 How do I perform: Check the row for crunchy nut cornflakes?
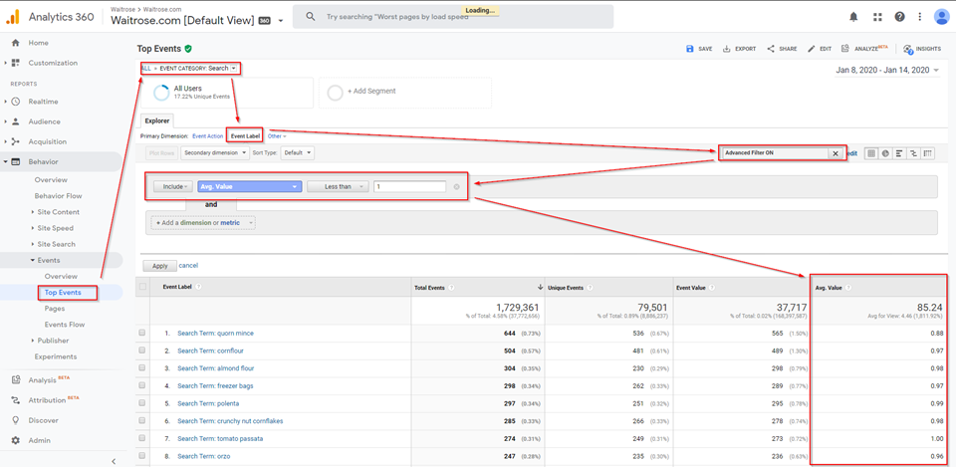142,420
